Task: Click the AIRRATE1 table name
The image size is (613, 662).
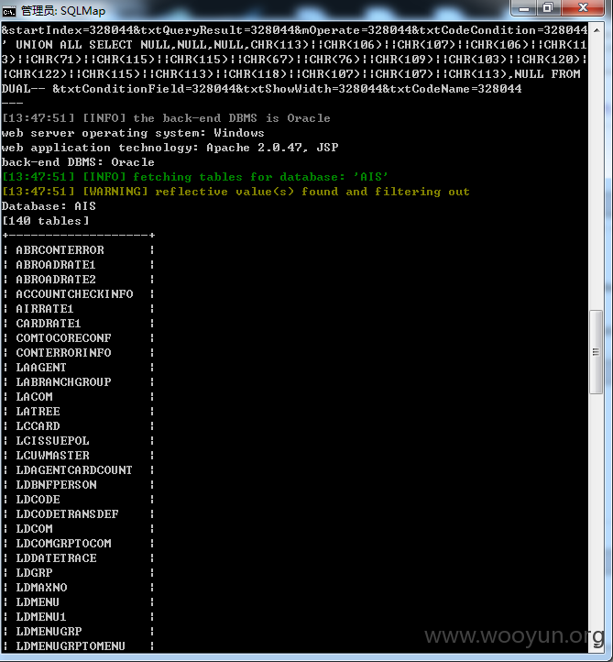Action: pos(45,309)
